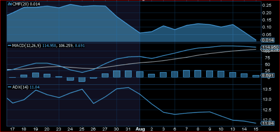Click the 0.25 tick on CMF scale

(x=267, y=5)
